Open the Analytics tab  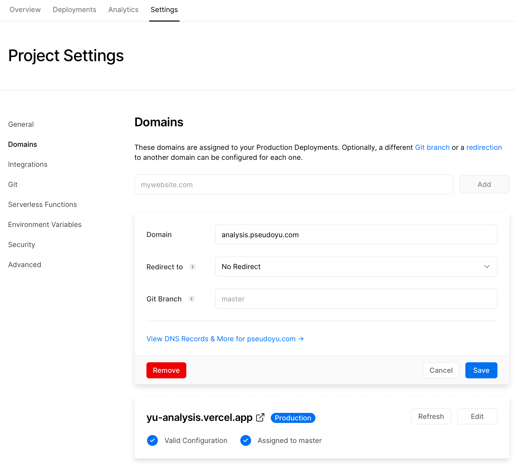(123, 10)
